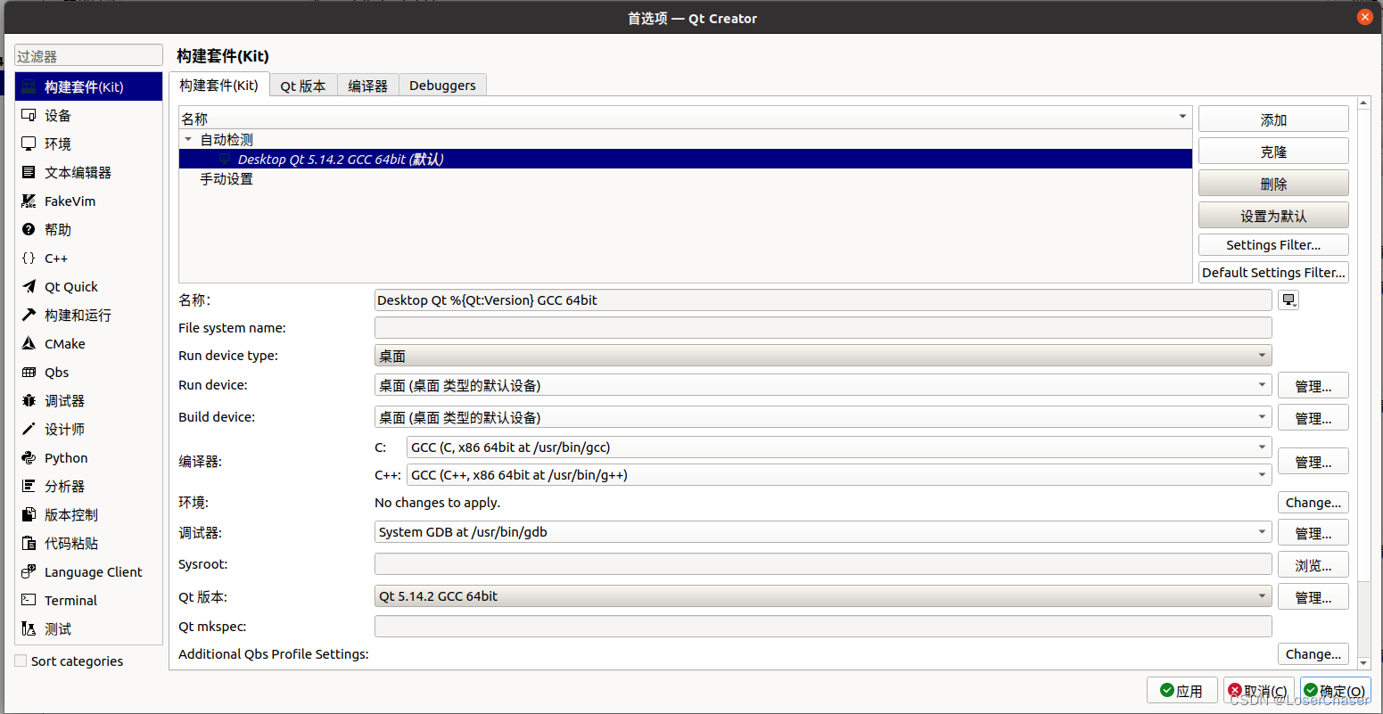Open the 版本控制 version control icon
Image resolution: width=1383 pixels, height=714 pixels.
[x=29, y=514]
